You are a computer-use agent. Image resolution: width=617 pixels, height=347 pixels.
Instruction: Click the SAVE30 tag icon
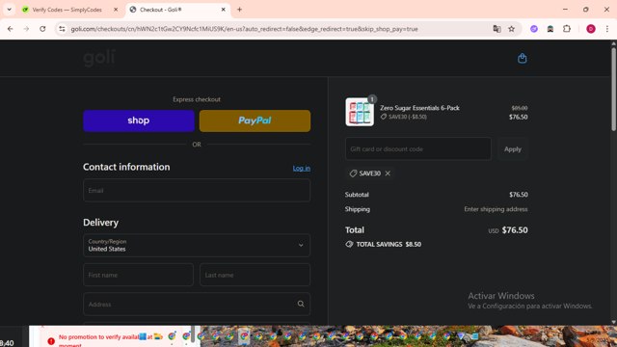tap(353, 173)
